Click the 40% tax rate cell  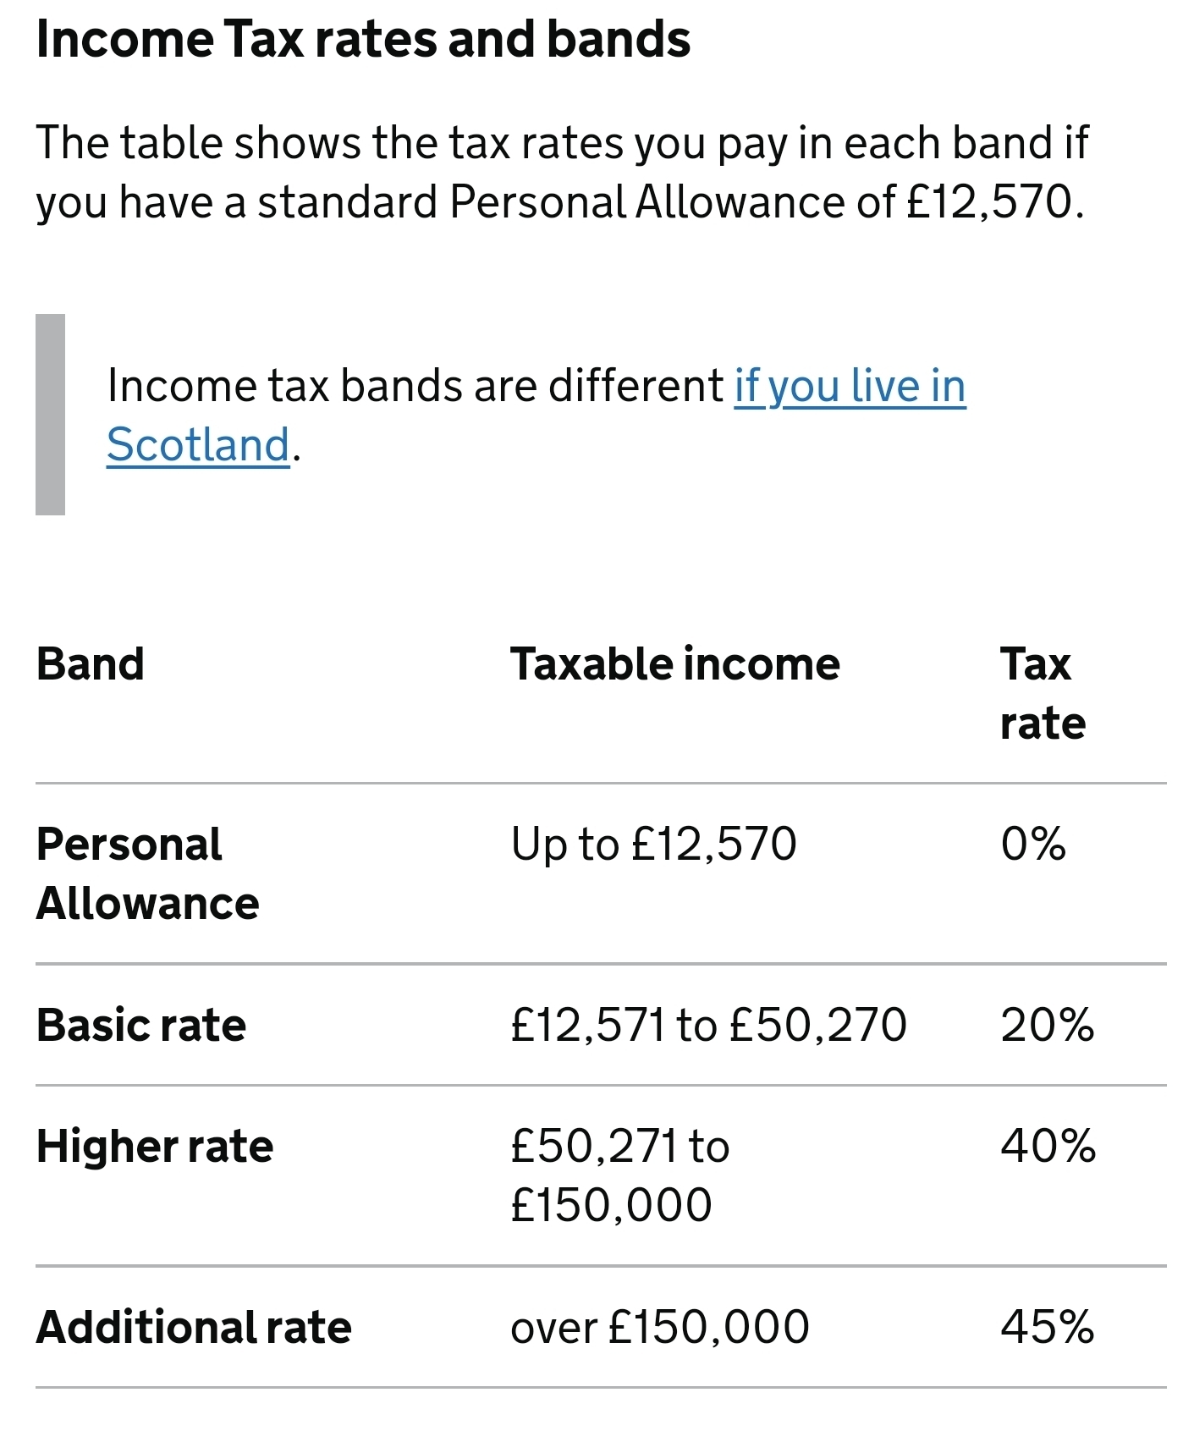click(x=1048, y=1148)
